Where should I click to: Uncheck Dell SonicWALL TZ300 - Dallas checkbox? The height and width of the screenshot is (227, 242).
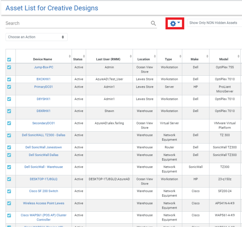tap(9, 135)
